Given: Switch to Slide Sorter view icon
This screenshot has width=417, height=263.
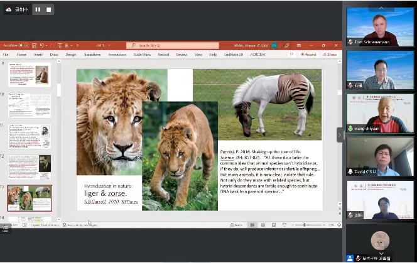Looking at the screenshot, I should coord(263,225).
